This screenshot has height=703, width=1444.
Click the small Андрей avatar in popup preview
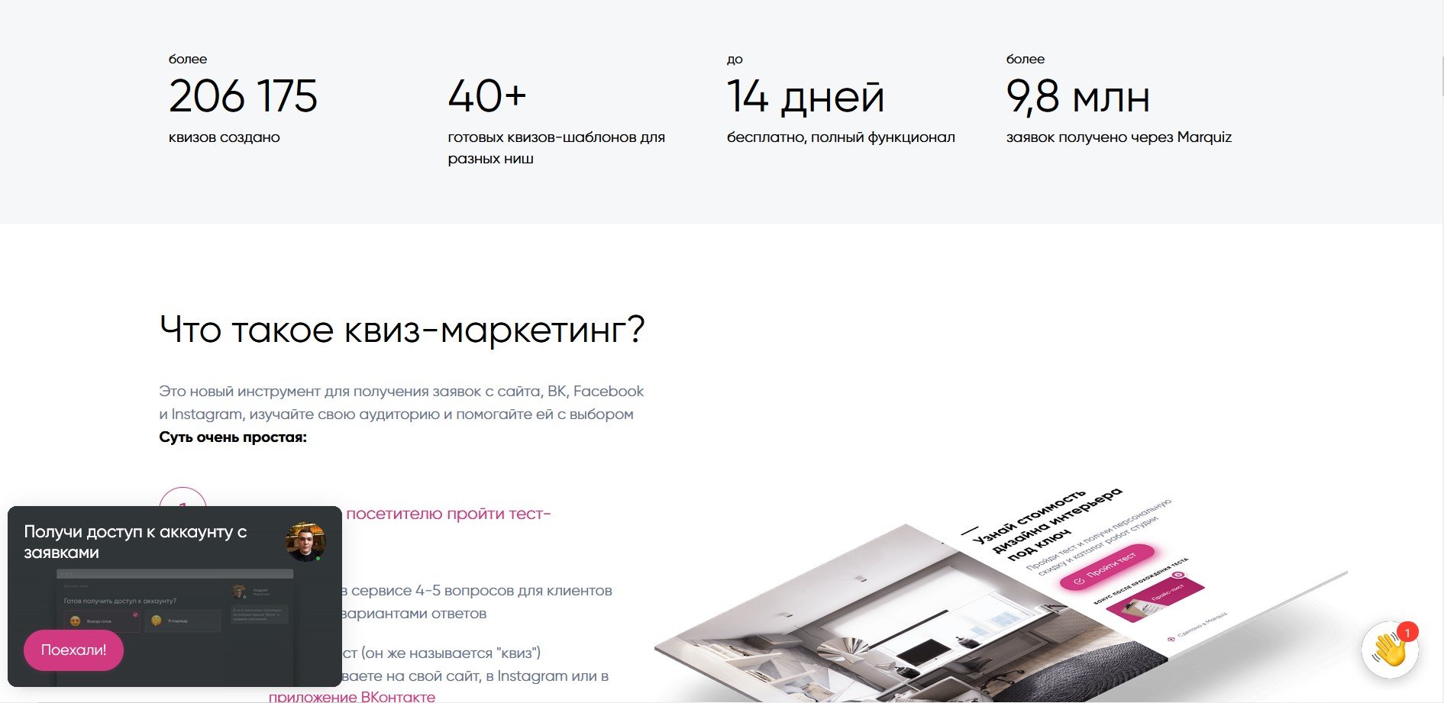239,592
